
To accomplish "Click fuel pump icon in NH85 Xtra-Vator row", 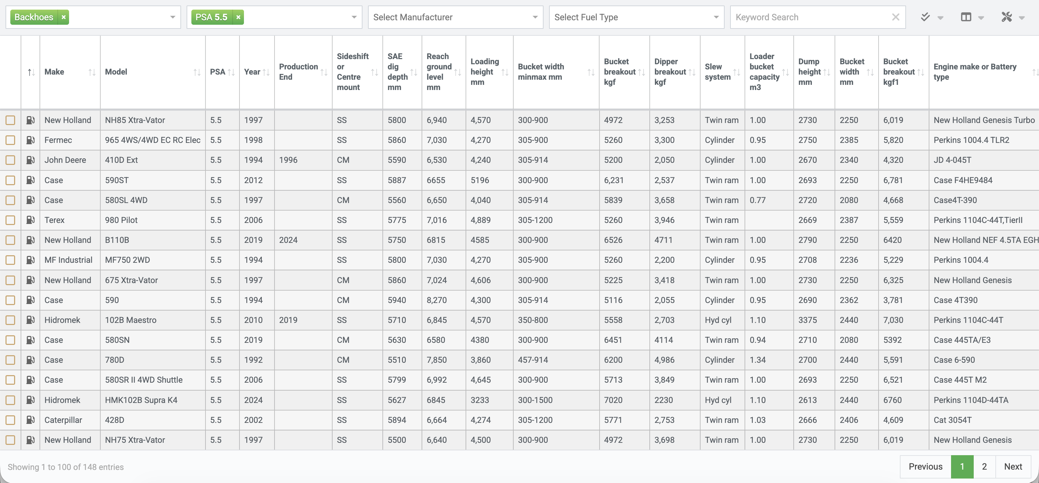I will [x=30, y=120].
